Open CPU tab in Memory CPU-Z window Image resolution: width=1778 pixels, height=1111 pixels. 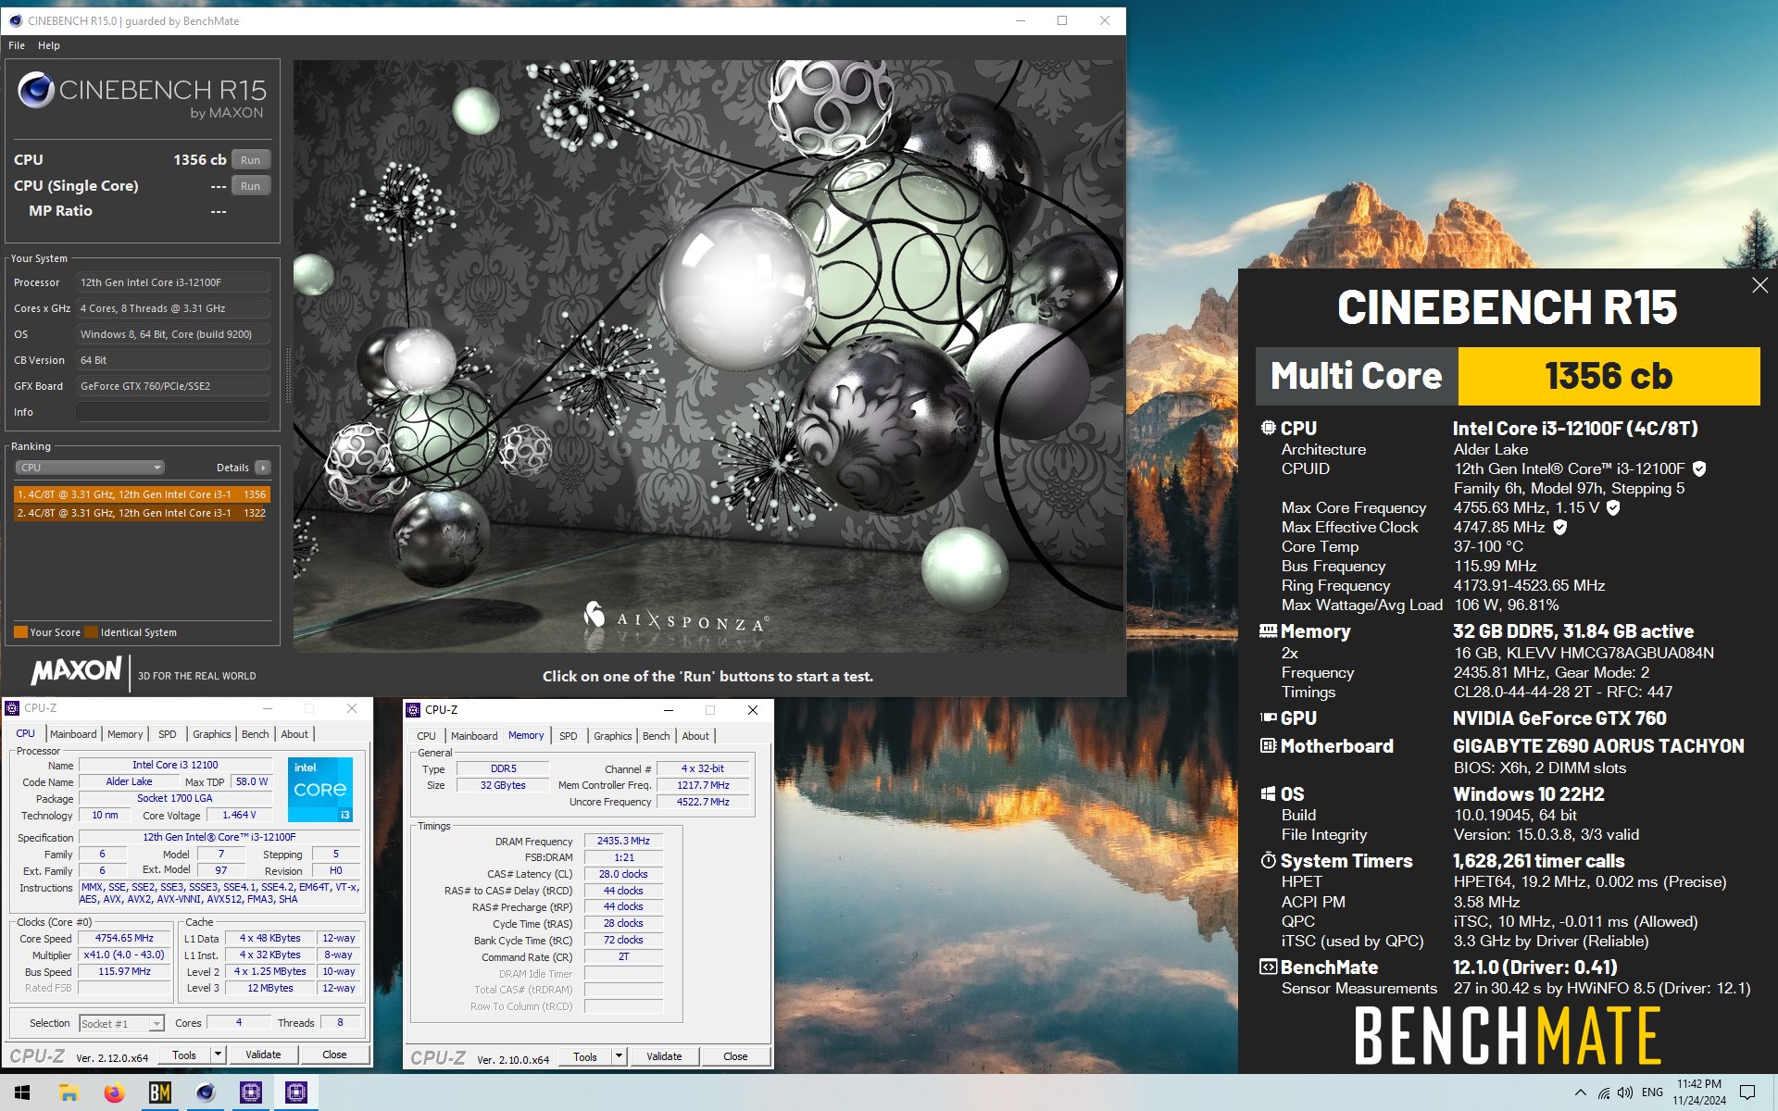coord(426,736)
